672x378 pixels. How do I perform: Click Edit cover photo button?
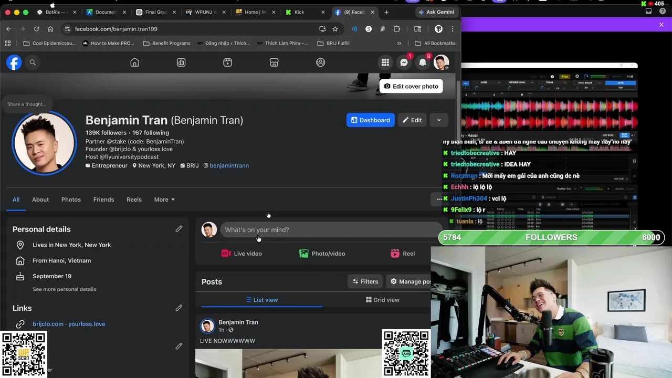click(x=411, y=86)
